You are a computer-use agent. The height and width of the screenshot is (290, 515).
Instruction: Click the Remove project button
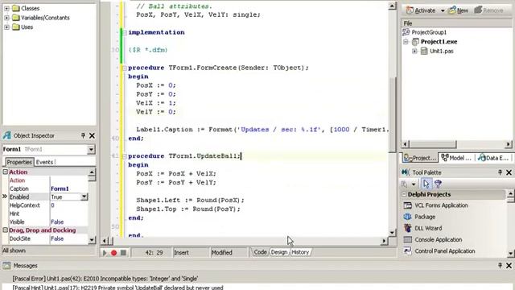488,10
